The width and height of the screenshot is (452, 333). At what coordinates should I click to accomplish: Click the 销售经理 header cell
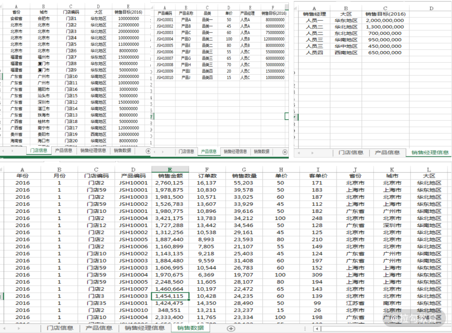pyautogui.click(x=314, y=14)
